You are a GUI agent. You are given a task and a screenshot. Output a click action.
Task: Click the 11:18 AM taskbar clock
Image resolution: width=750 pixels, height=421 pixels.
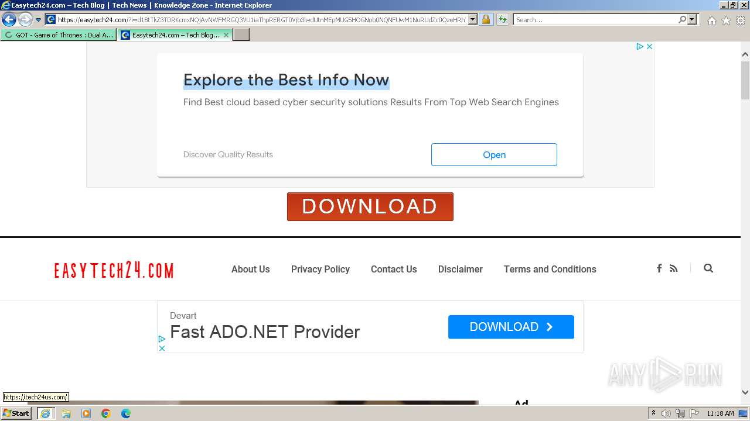(x=720, y=413)
